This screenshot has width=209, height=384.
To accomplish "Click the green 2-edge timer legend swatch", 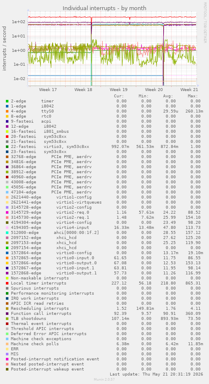I will (7, 101).
